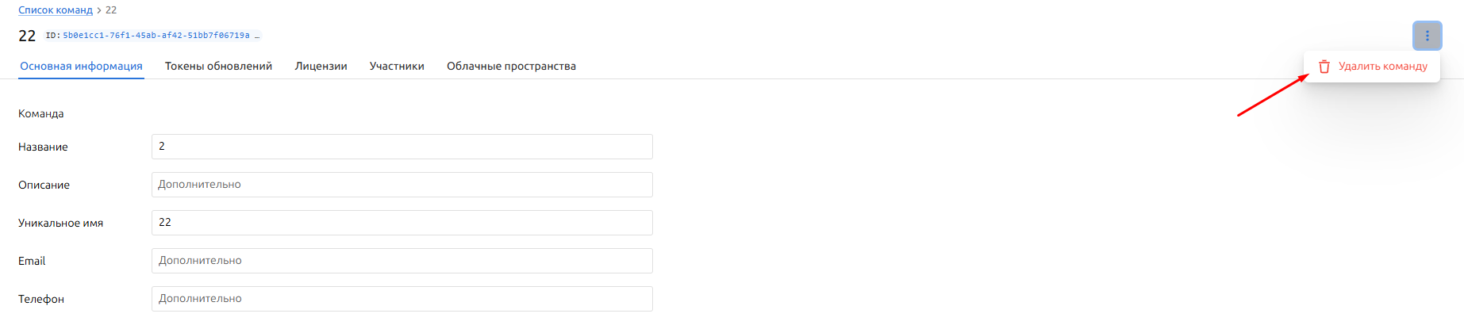This screenshot has height=325, width=1464.
Task: Click the current breadcrumb item '22'
Action: click(x=111, y=10)
